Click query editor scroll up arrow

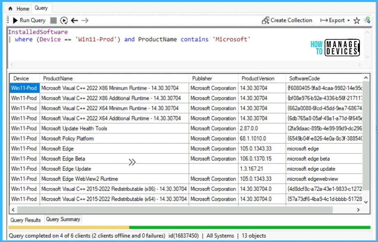point(367,32)
